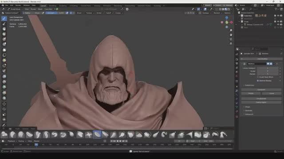The height and width of the screenshot is (159, 284).
Task: Jump to the timeline end frame
Action: click(x=126, y=141)
